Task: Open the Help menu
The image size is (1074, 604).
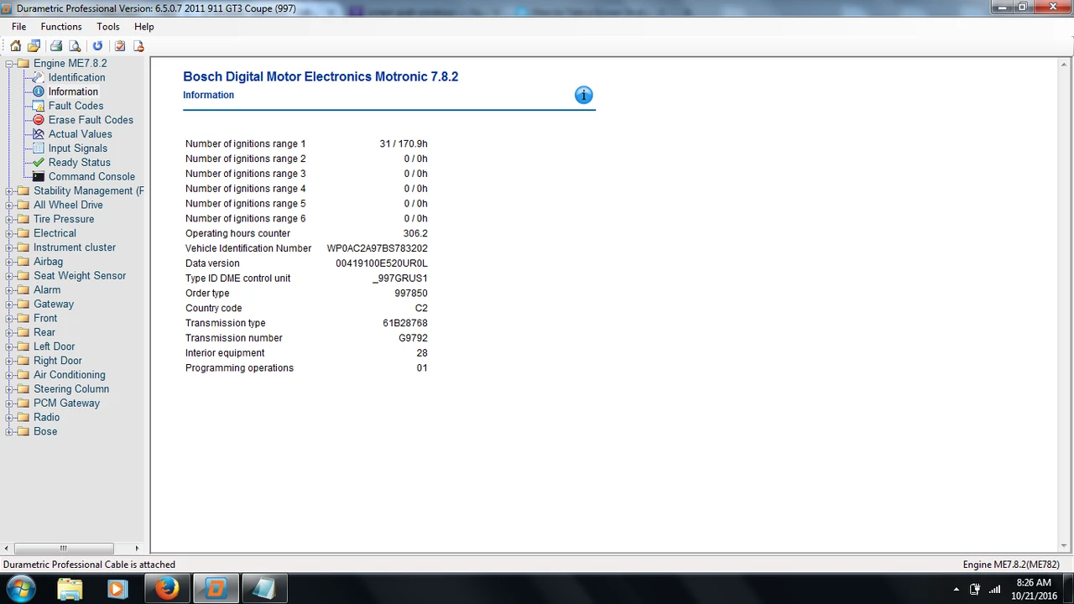Action: [144, 27]
